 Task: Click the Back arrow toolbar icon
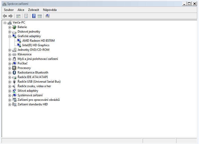(x=5, y=16)
